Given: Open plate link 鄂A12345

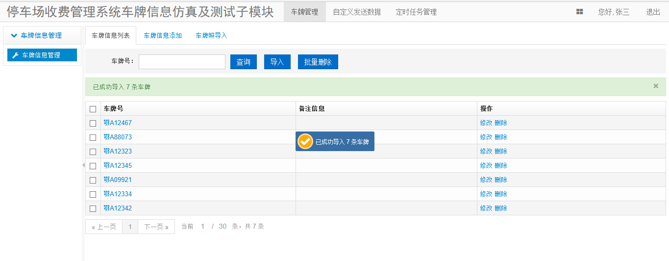Looking at the screenshot, I should 118,165.
